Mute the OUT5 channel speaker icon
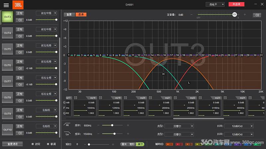The height and width of the screenshot is (149, 266). pos(20,52)
